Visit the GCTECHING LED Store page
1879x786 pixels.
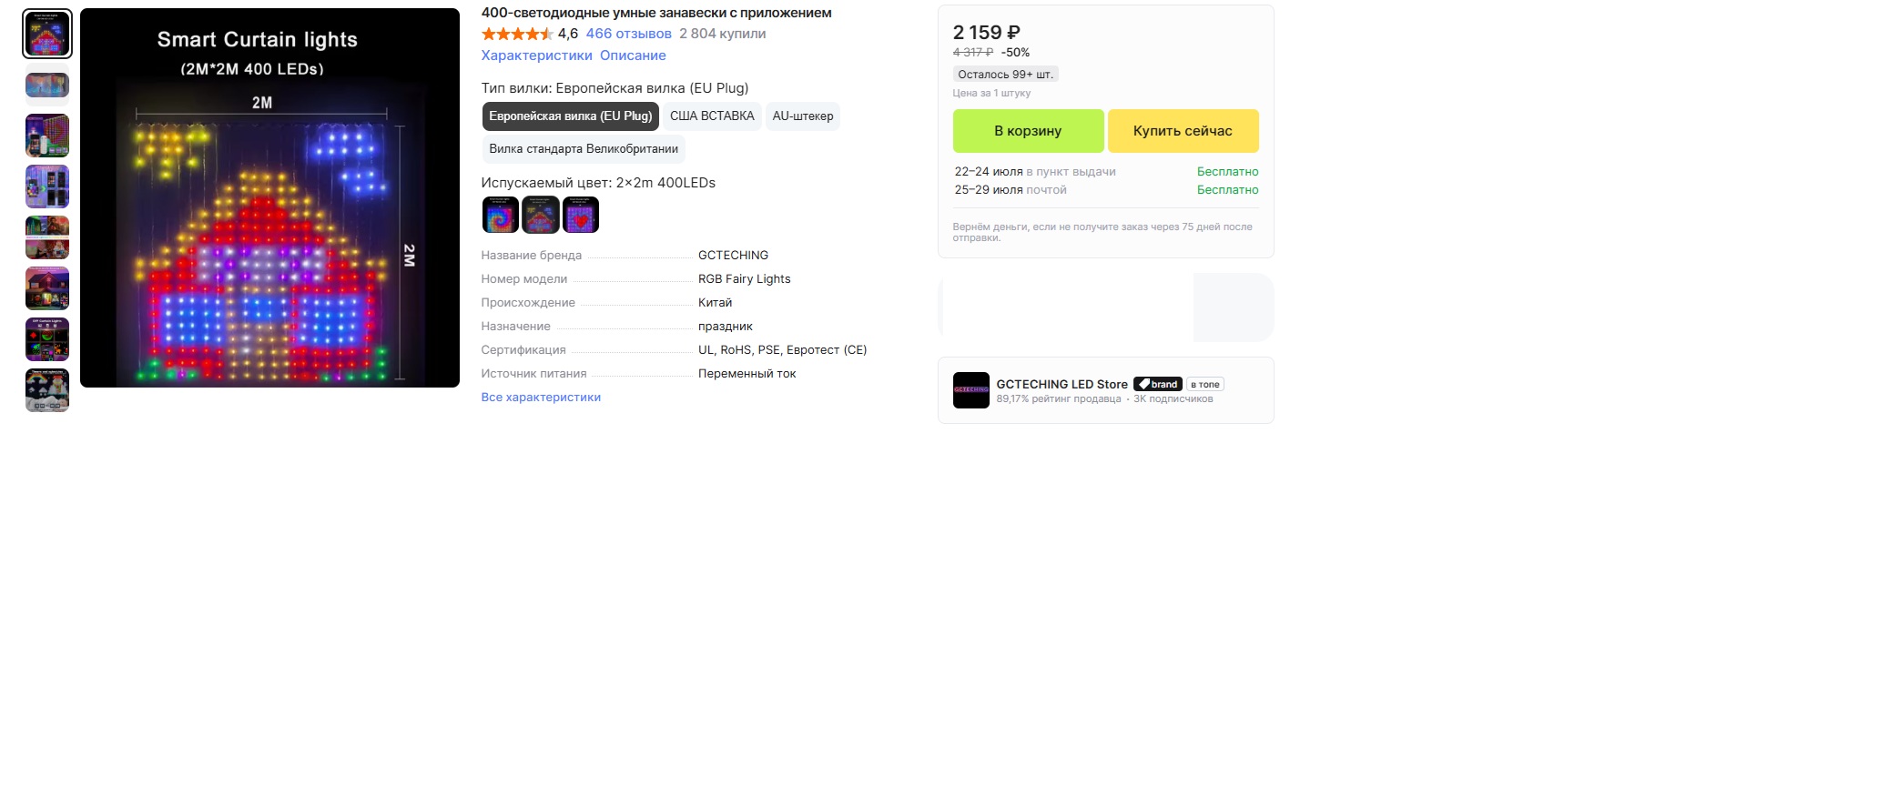click(x=1061, y=385)
